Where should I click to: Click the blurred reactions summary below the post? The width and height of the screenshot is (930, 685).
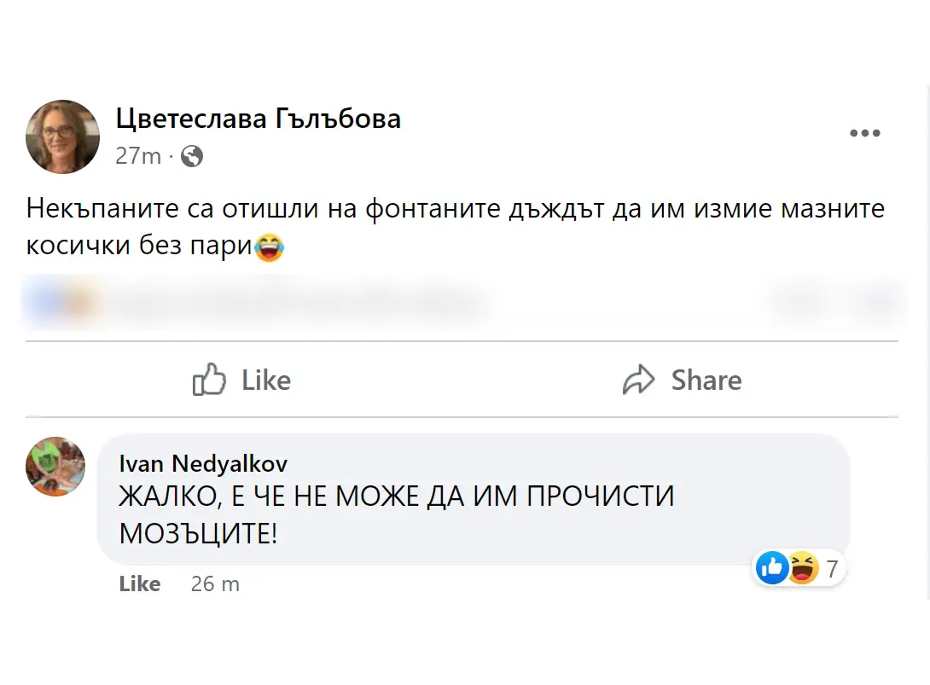pyautogui.click(x=256, y=302)
